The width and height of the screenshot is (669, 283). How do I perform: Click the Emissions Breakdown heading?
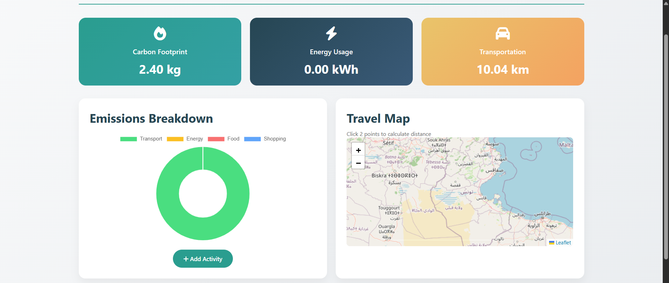coord(151,119)
